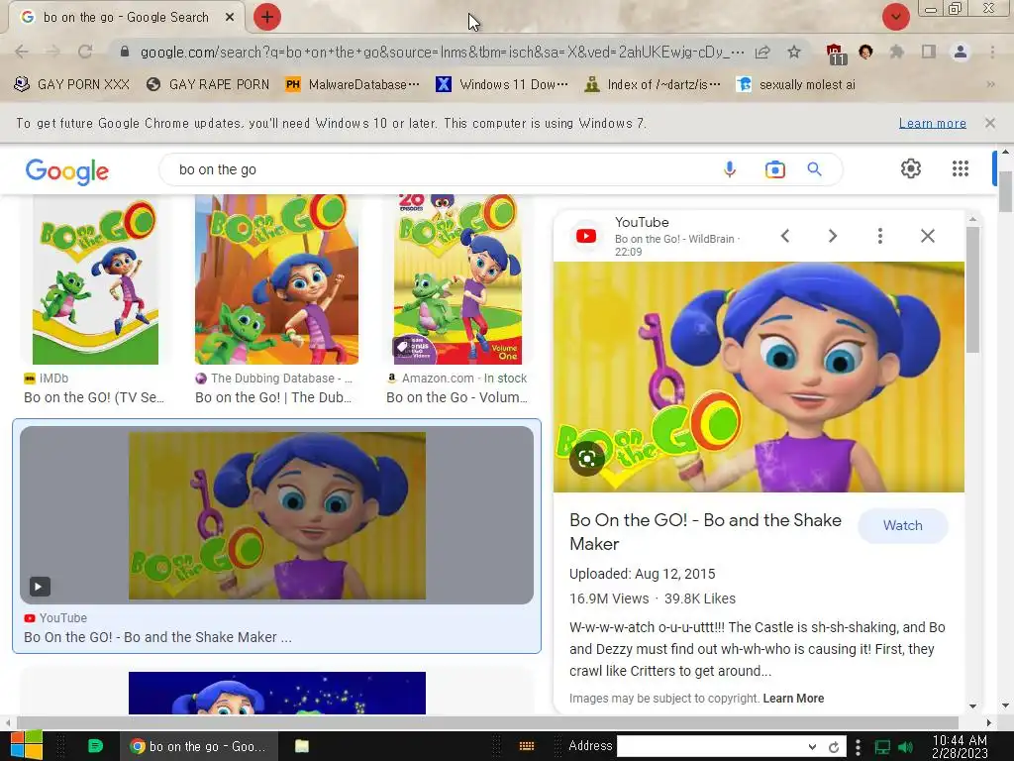Open the partially visible blue night-sky thumbnail
1014x761 pixels.
tap(277, 693)
